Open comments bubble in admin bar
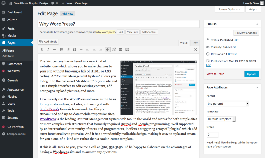Viewport: 265px width, 158px height. click(55, 3)
